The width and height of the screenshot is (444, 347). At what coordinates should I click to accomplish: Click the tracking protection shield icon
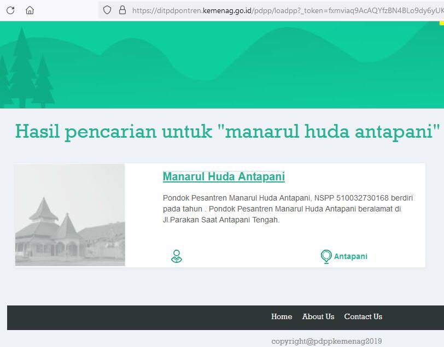(x=107, y=9)
